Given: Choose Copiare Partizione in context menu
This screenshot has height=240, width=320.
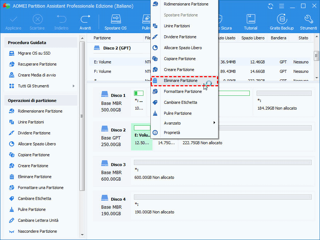Looking at the screenshot, I should click(x=185, y=59).
